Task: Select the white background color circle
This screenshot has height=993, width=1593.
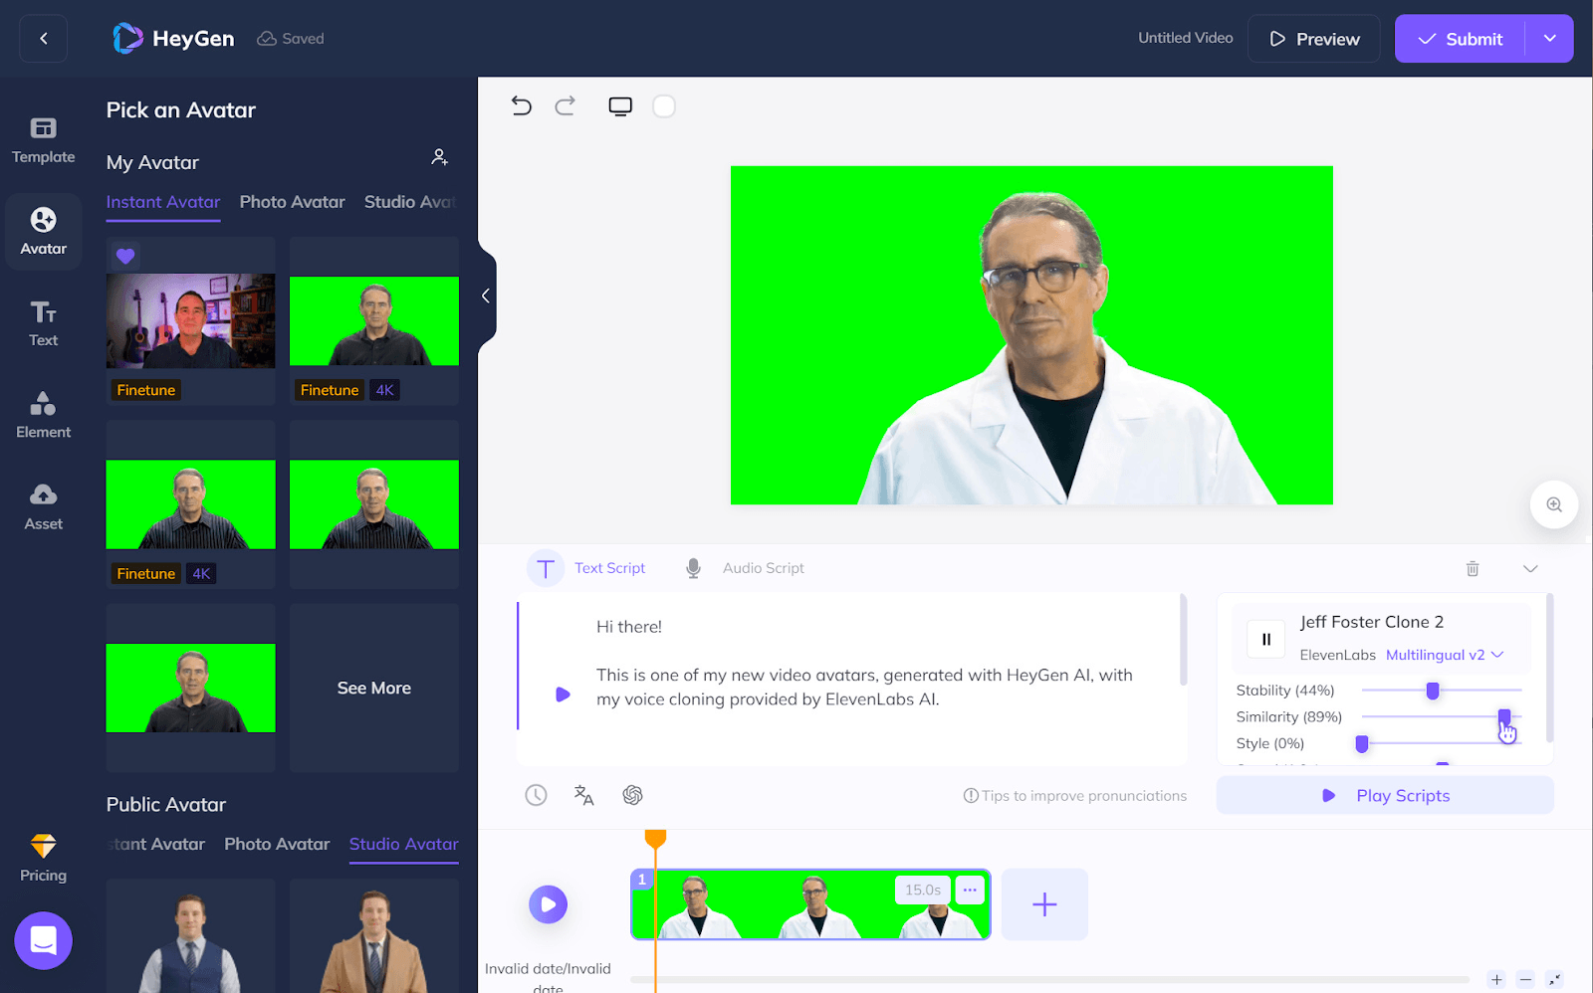Action: pos(664,106)
